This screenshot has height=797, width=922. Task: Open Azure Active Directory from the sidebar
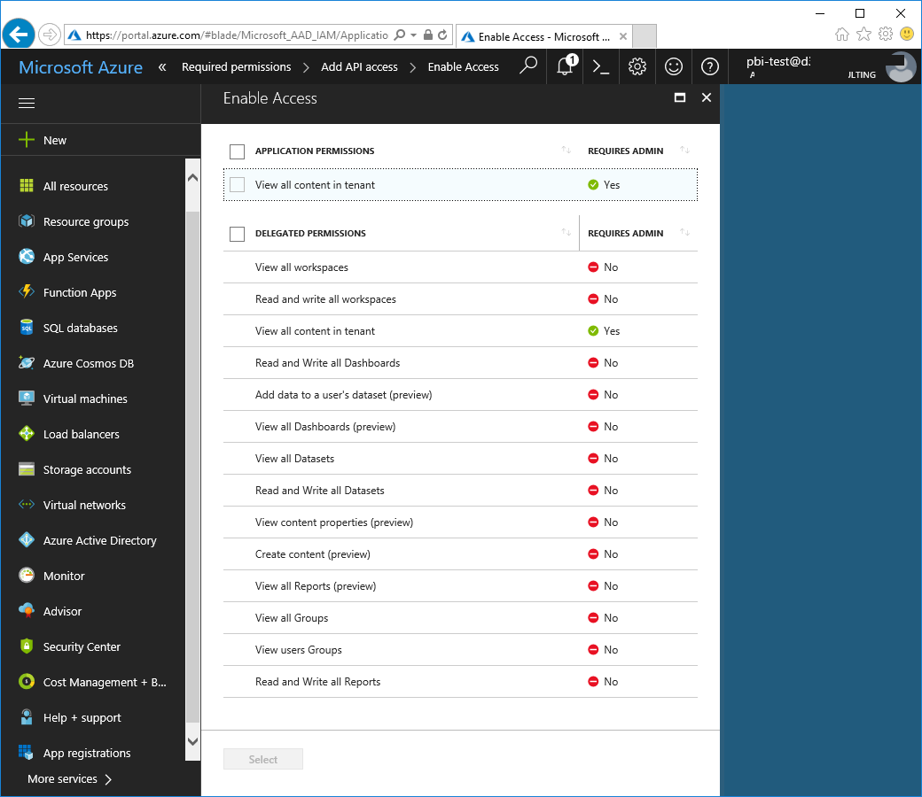pyautogui.click(x=100, y=540)
